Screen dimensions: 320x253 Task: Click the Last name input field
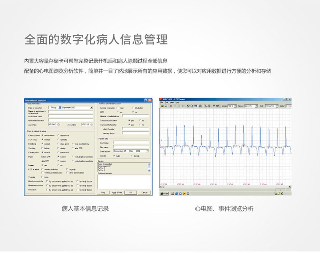point(131,143)
